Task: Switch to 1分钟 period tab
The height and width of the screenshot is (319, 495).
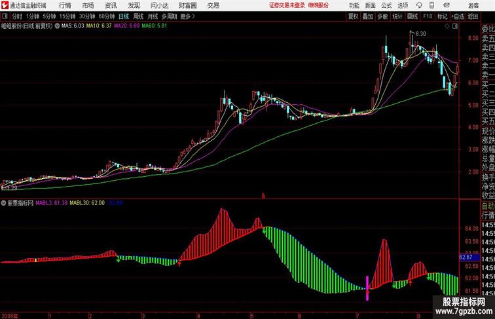Action: point(33,16)
